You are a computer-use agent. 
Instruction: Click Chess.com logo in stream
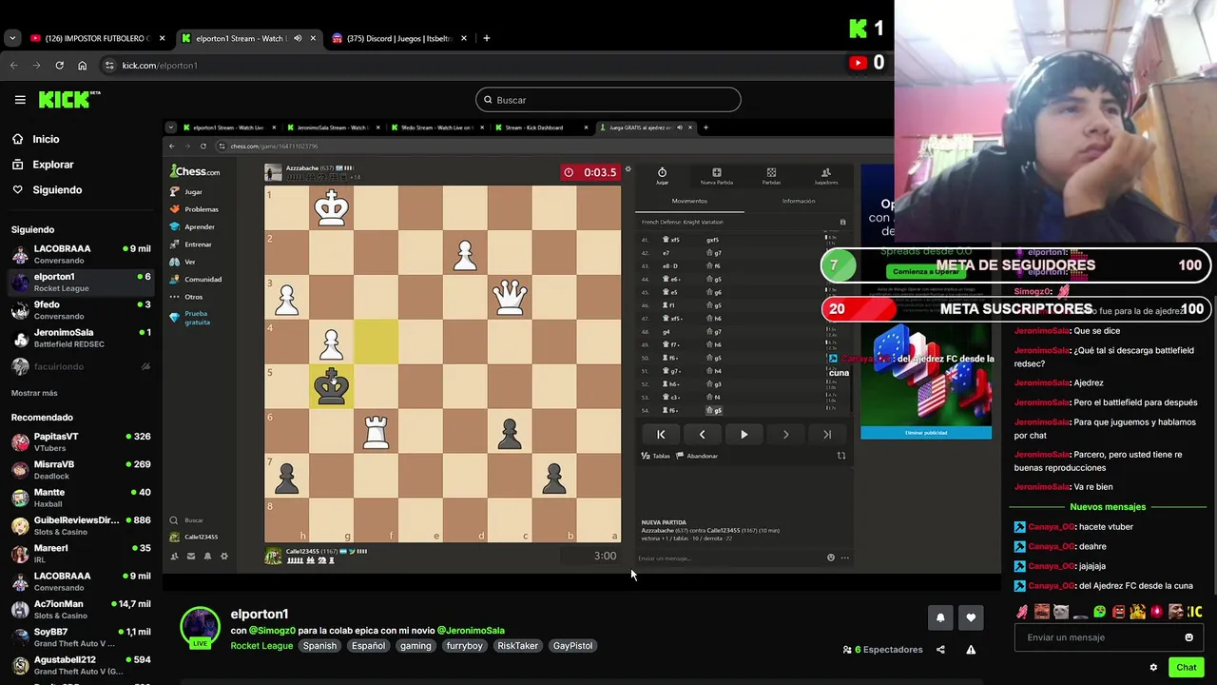pos(195,171)
